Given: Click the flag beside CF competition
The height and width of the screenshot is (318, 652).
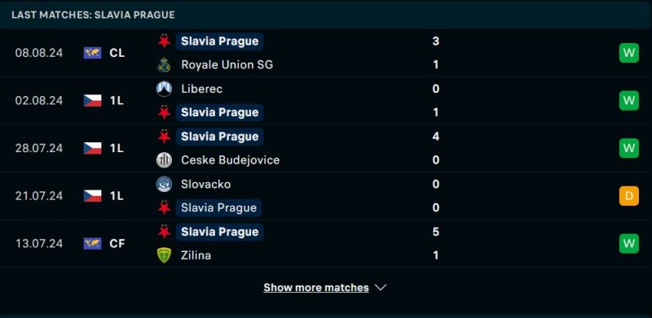Looking at the screenshot, I should (x=92, y=243).
